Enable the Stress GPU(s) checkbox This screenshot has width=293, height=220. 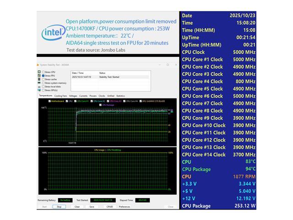pyautogui.click(x=43, y=90)
